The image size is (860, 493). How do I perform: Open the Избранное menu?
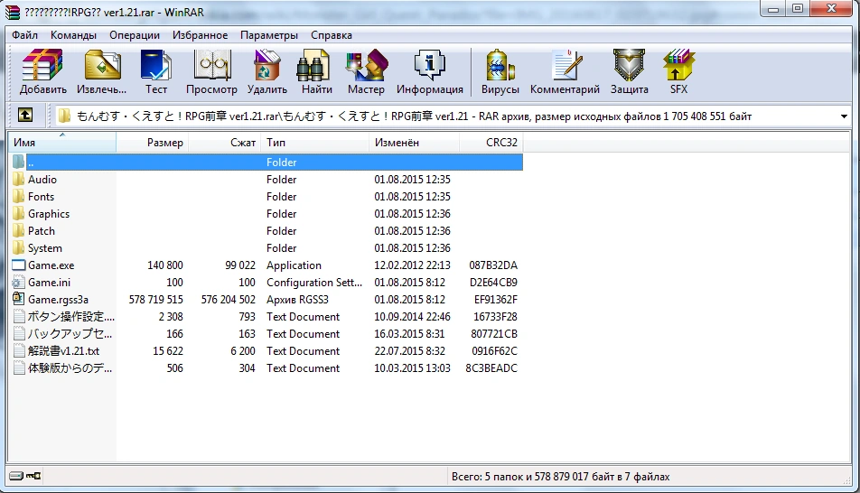coord(200,35)
